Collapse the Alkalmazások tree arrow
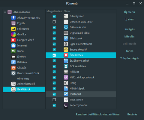 pyautogui.click(x=5, y=12)
